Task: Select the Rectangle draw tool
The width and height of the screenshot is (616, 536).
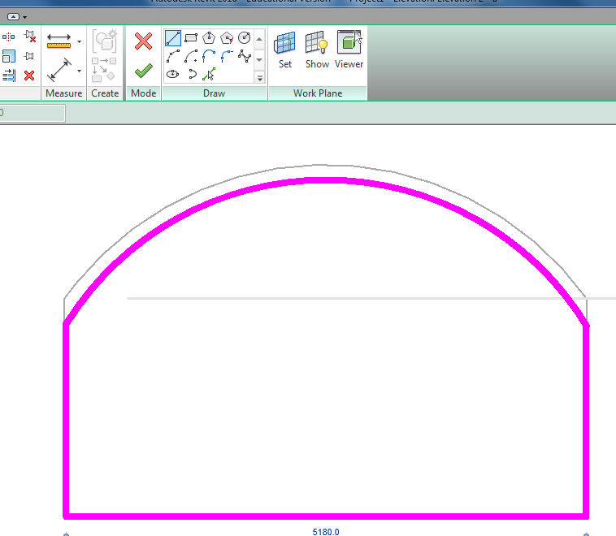Action: pos(191,38)
